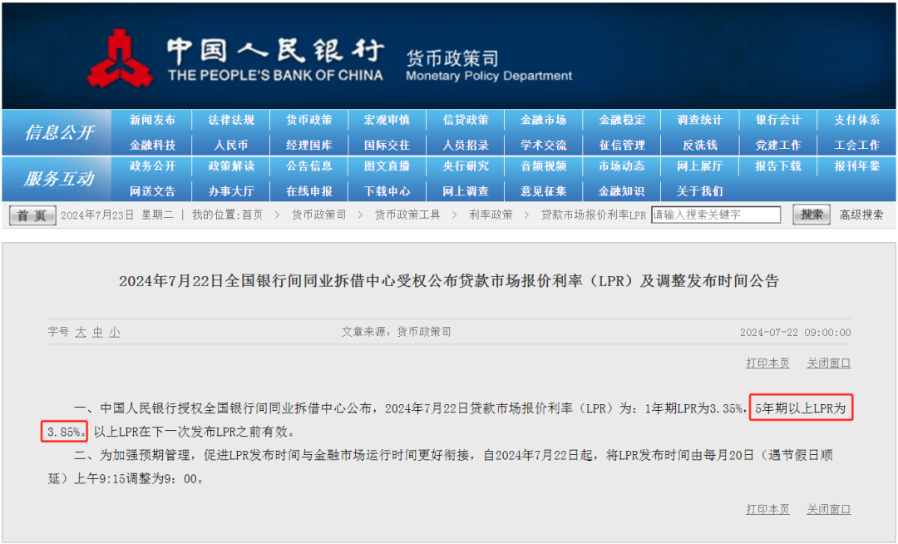
Task: Open 政策解读 menu item
Action: click(231, 166)
